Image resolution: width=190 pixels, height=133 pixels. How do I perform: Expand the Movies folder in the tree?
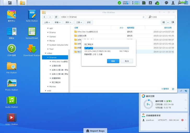[48, 86]
